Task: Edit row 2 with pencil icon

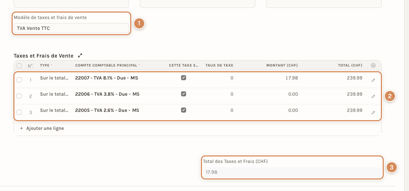Action: [x=373, y=96]
